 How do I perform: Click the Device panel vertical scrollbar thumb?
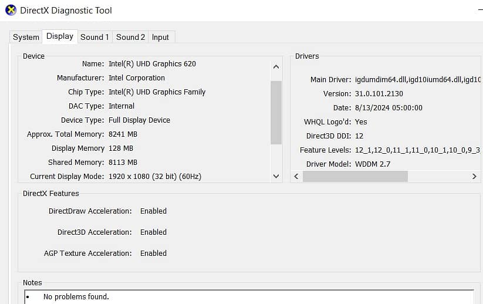point(276,112)
